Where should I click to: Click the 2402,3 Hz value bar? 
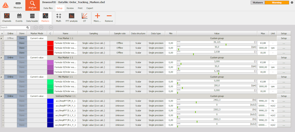click(x=217, y=101)
